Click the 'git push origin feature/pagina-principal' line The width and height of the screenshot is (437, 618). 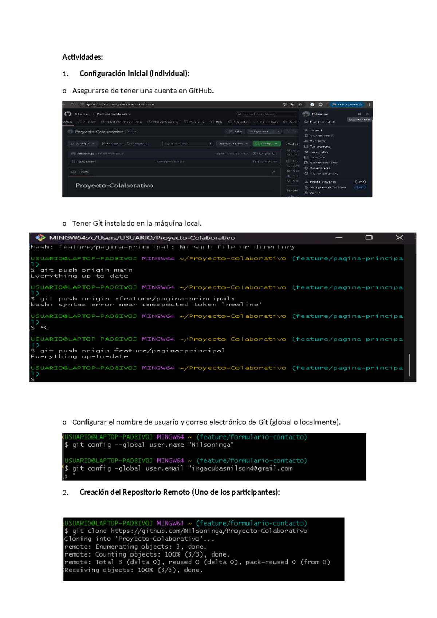pyautogui.click(x=127, y=351)
